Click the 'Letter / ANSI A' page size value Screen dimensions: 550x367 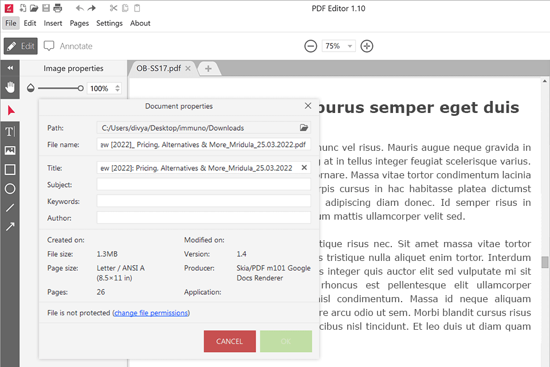[121, 268]
